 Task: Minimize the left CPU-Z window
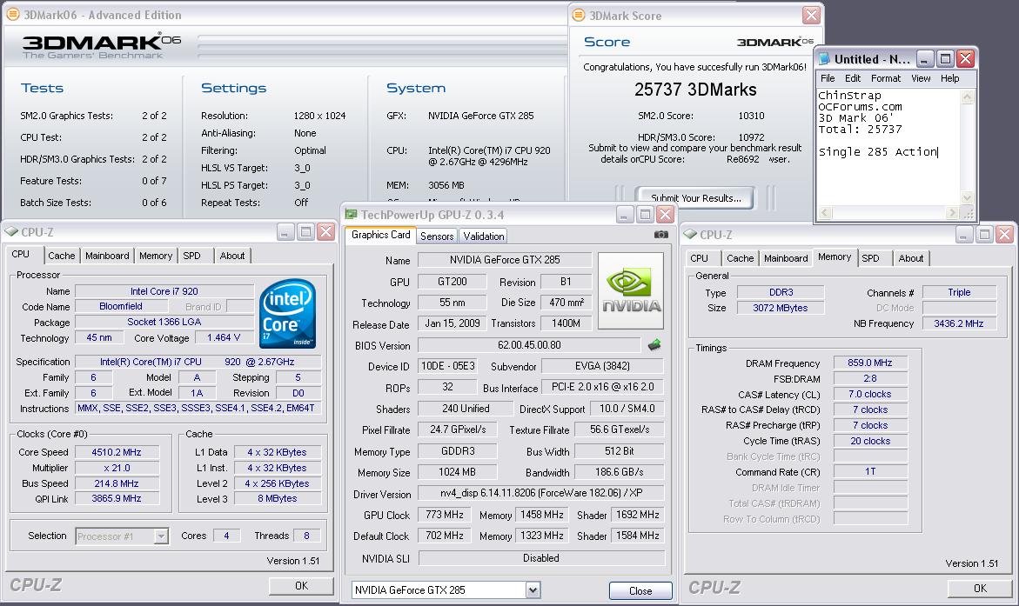(x=285, y=232)
